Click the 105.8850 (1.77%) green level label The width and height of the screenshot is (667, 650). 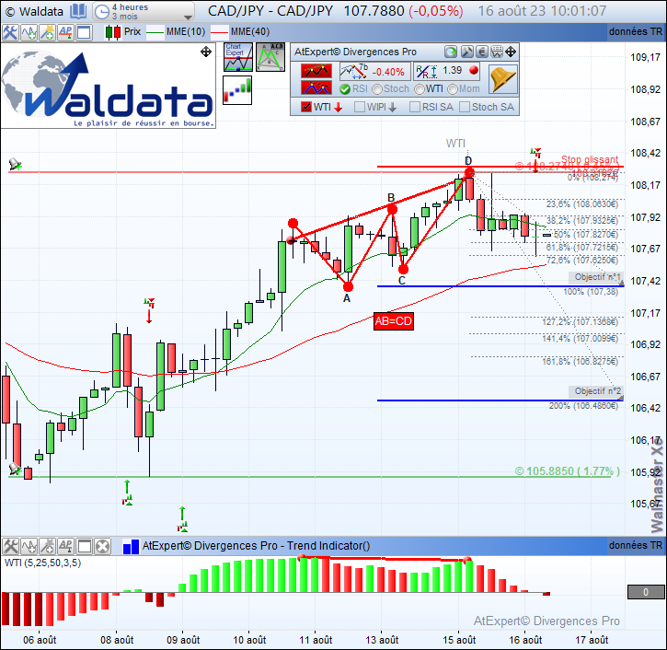567,471
